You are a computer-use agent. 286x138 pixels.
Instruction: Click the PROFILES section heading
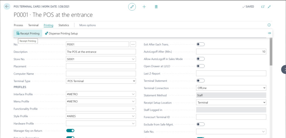click(x=20, y=87)
